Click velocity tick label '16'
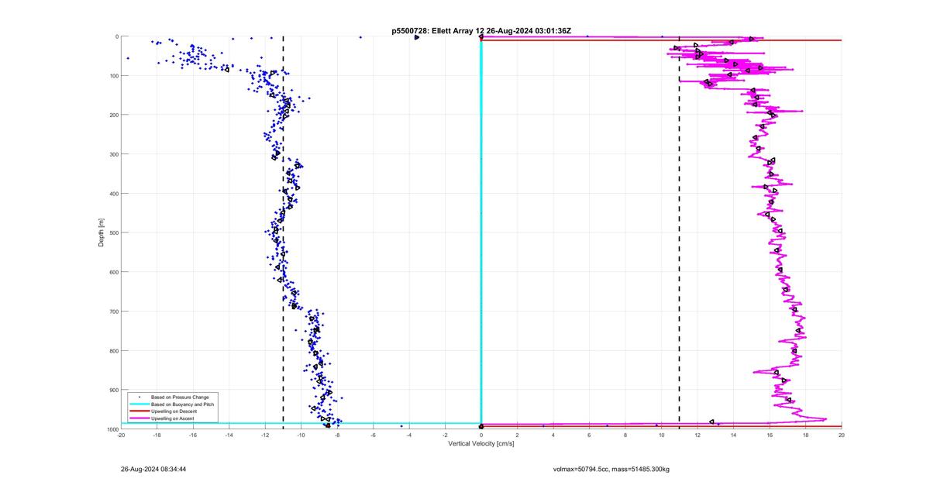The height and width of the screenshot is (482, 930). (x=770, y=436)
